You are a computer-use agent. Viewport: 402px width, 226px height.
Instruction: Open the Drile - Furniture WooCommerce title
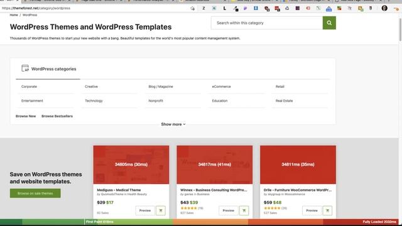pos(297,190)
